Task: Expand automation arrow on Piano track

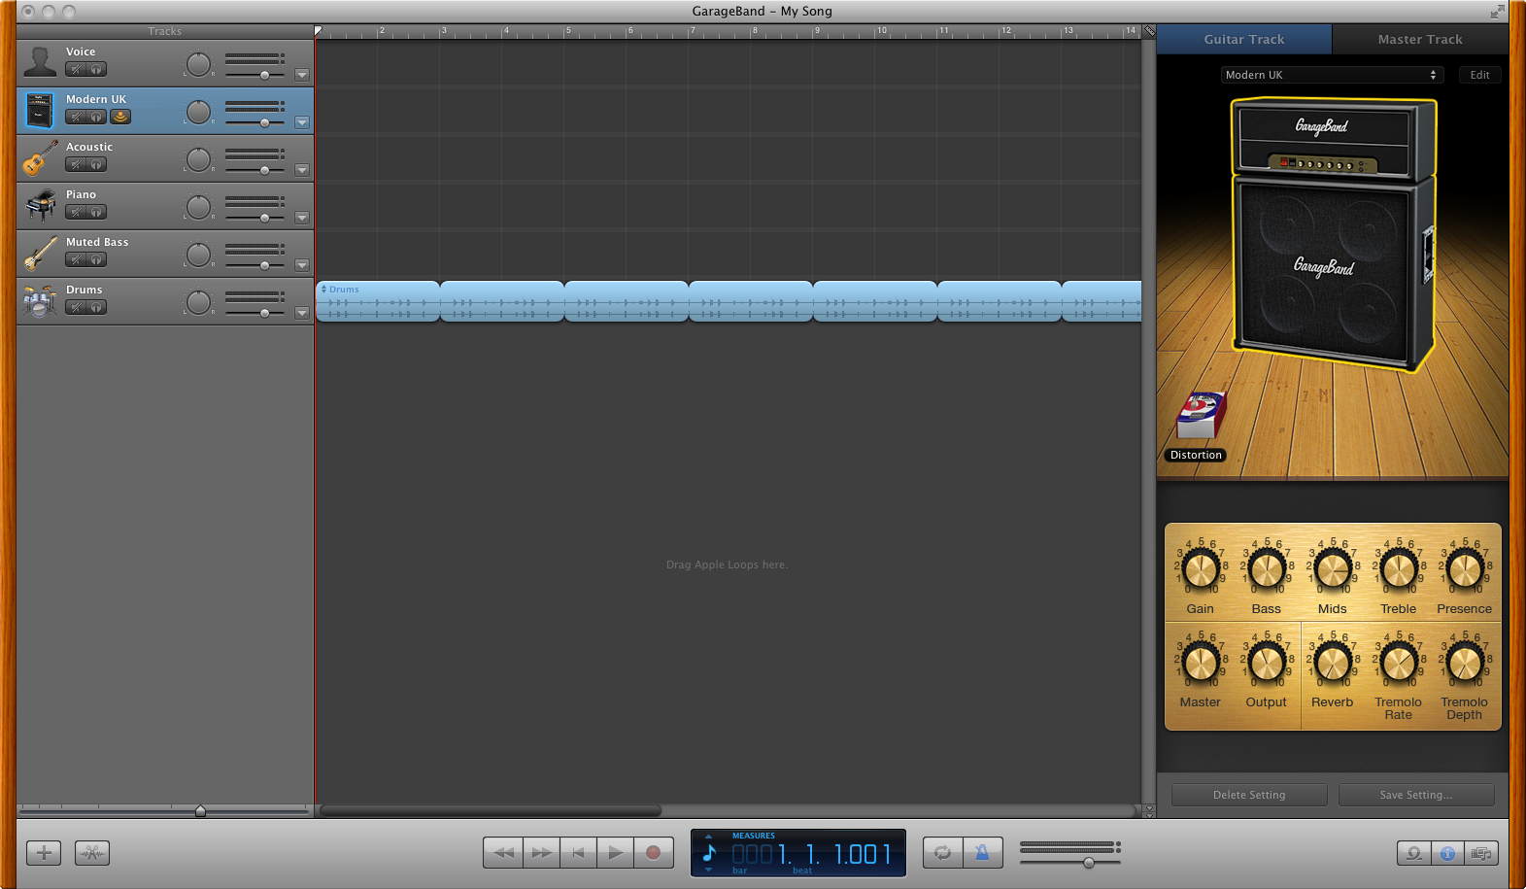Action: pos(302,218)
